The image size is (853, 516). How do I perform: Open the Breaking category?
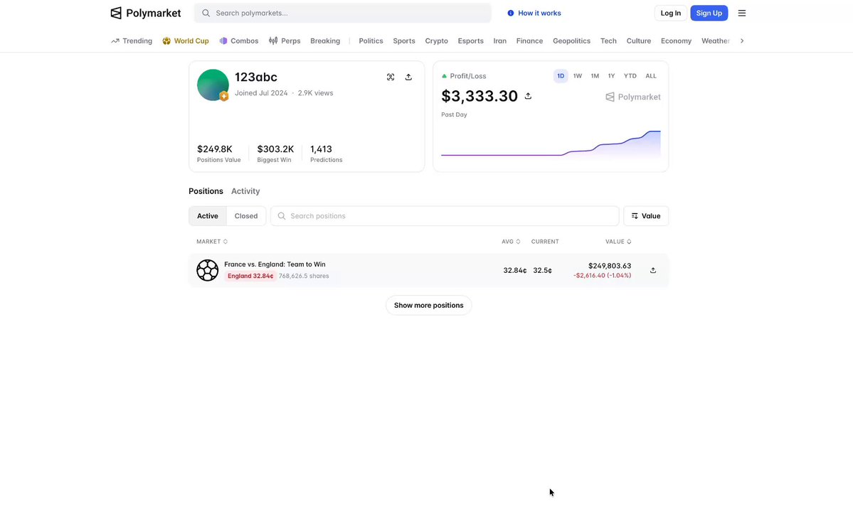(325, 41)
